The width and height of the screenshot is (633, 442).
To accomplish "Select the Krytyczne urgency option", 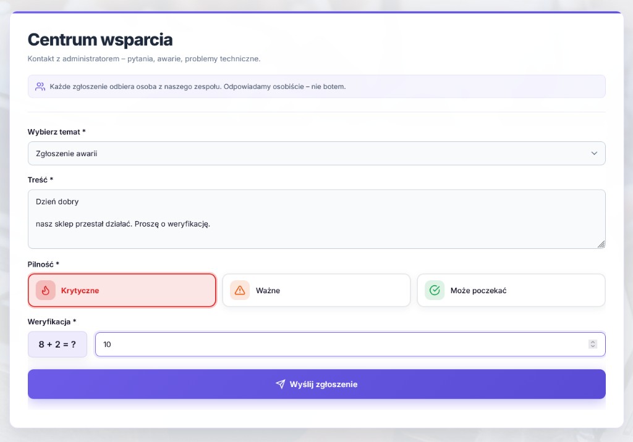I will point(122,290).
